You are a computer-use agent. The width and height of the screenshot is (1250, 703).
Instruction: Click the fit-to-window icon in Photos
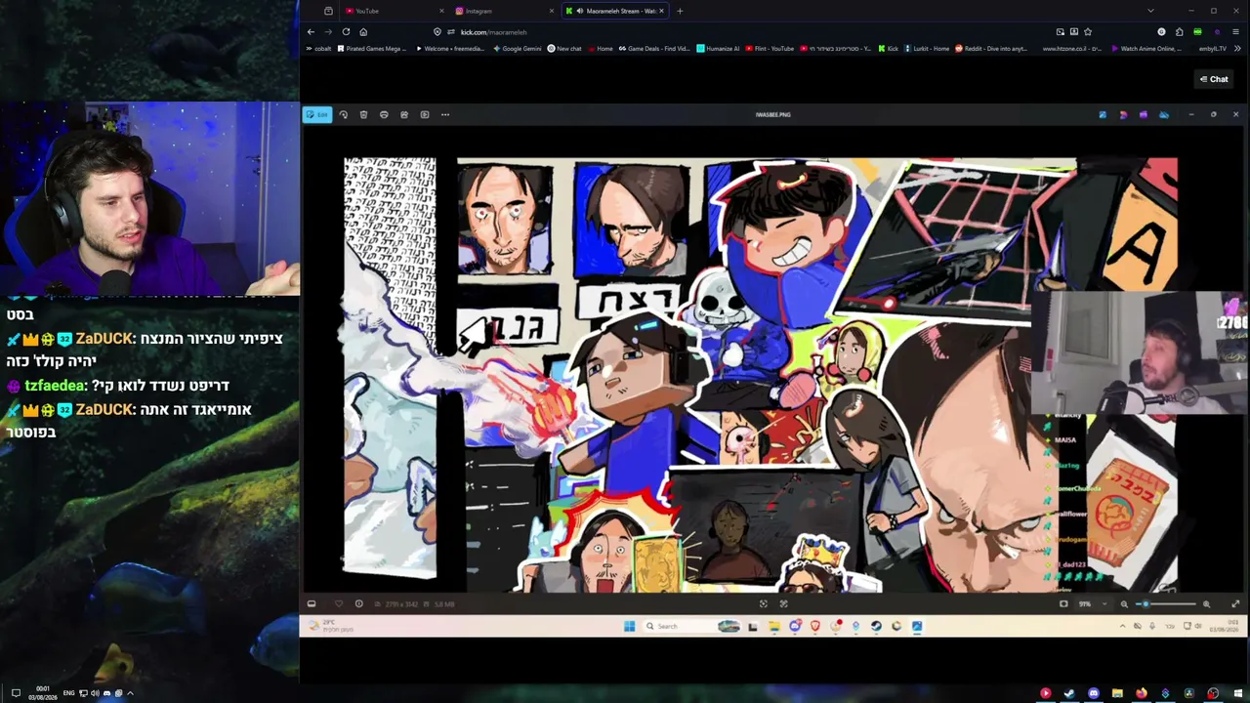tap(1063, 604)
